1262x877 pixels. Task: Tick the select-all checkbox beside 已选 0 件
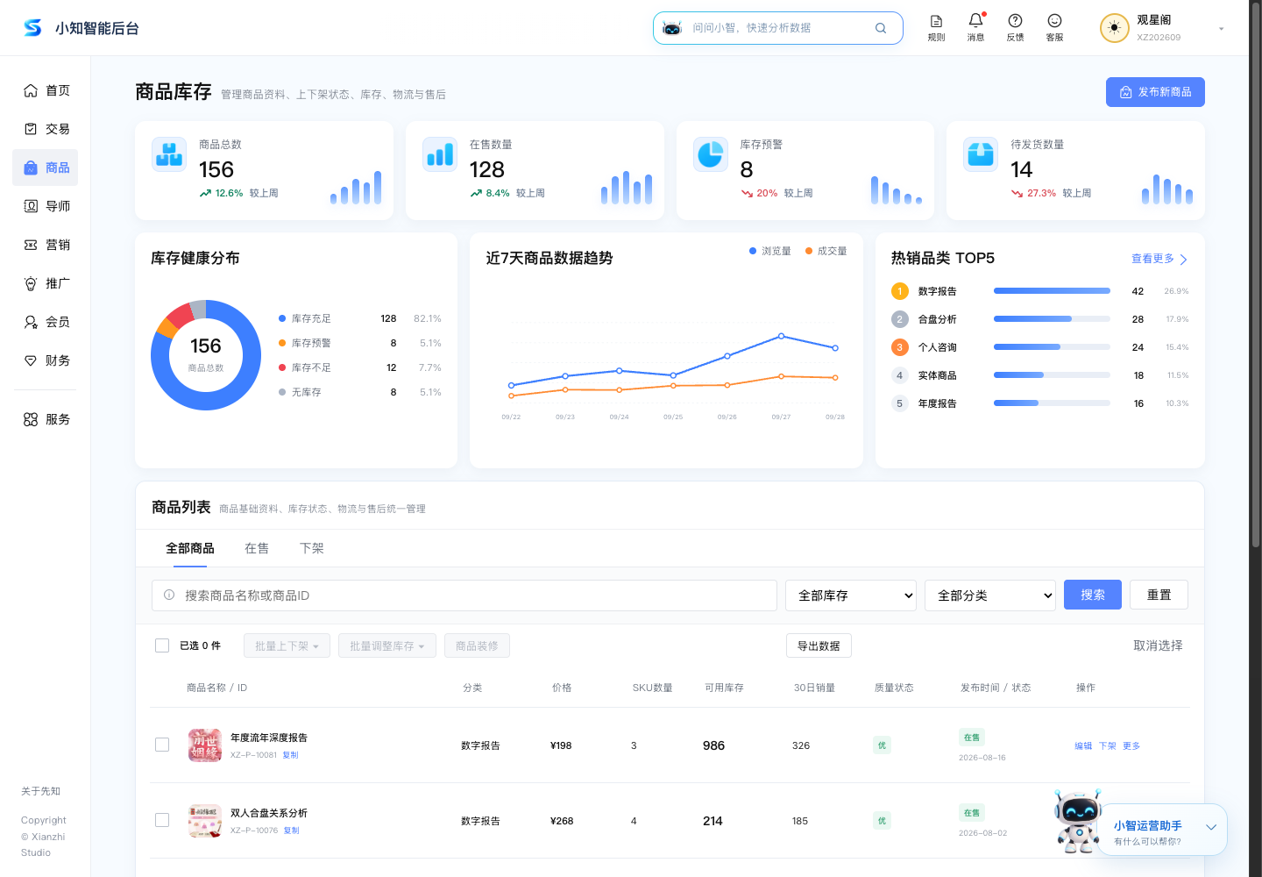click(x=162, y=645)
